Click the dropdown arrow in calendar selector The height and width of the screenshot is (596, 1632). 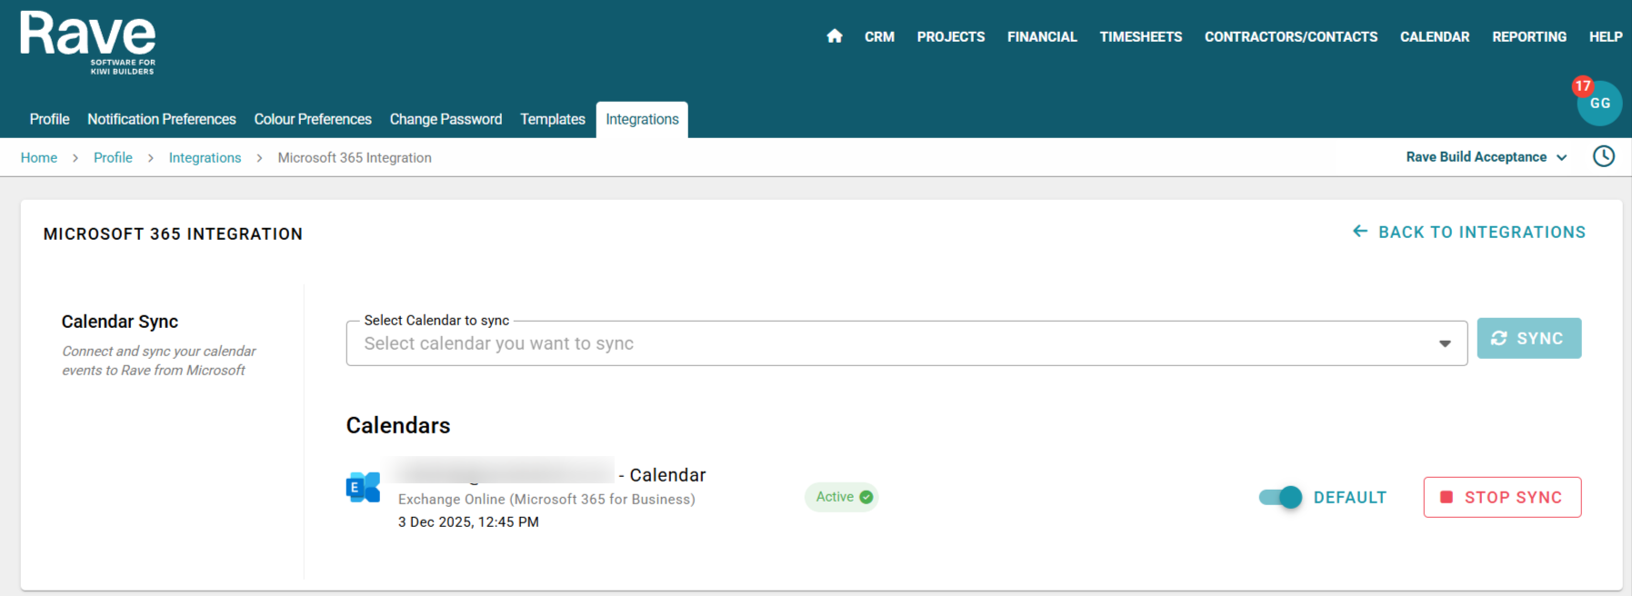1445,343
